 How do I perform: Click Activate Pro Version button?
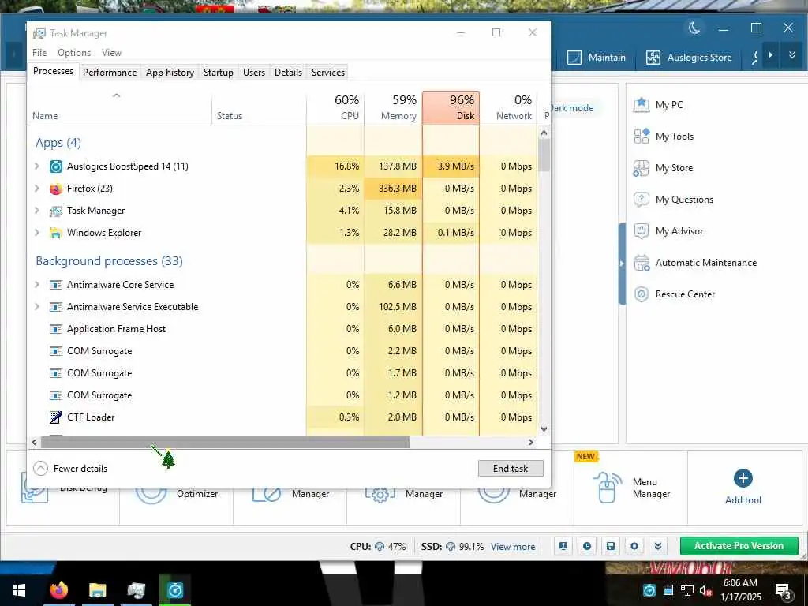coord(739,546)
